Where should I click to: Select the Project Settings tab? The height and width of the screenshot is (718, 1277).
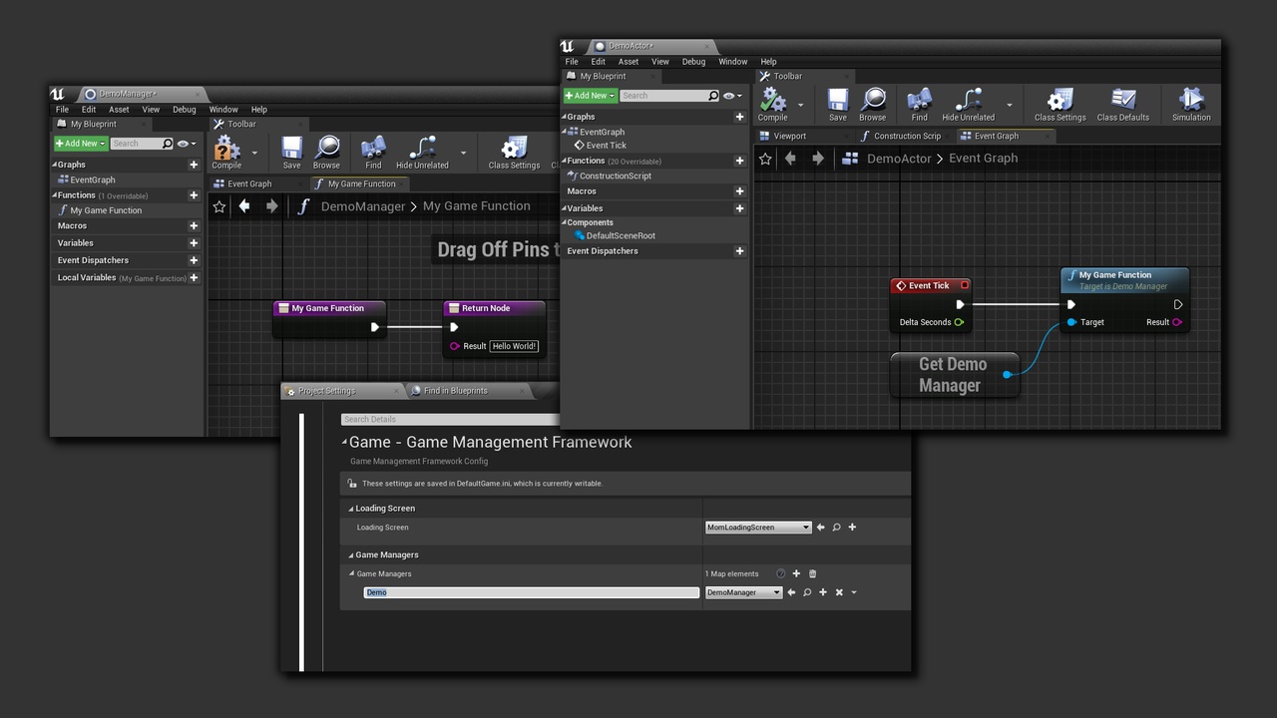(326, 391)
